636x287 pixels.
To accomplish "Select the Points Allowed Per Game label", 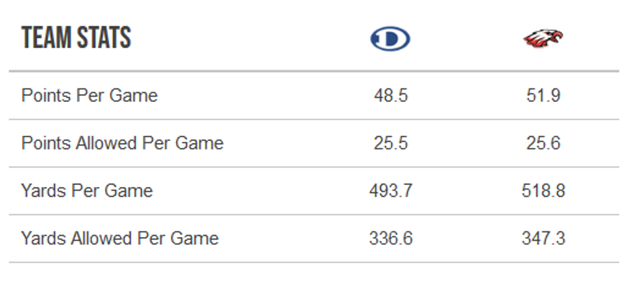I will 122,143.
